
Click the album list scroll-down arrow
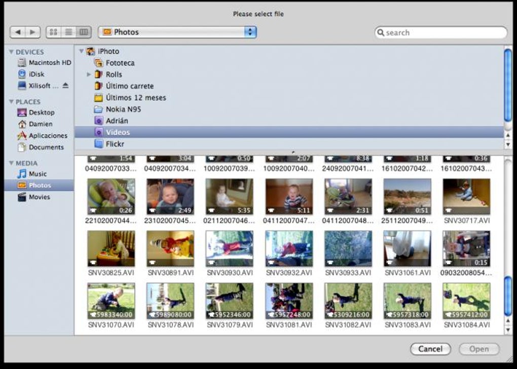508,144
